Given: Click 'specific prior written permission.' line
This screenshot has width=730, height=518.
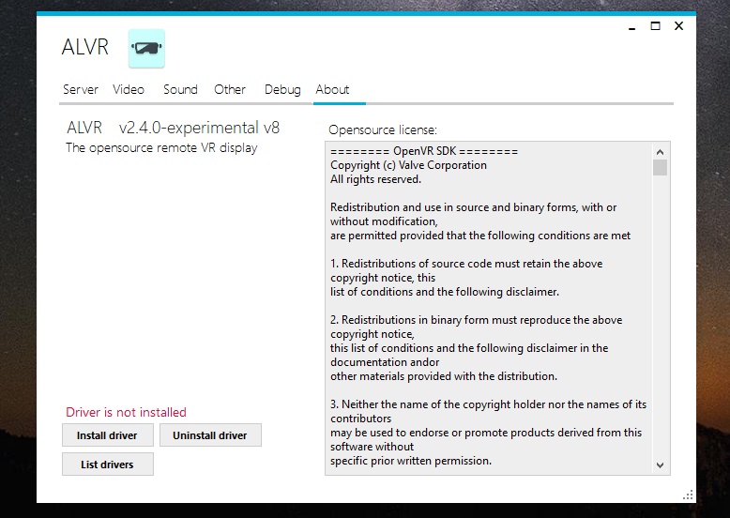Looking at the screenshot, I should pos(411,461).
